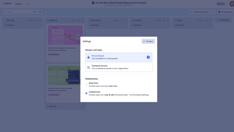
Task: Click the Add Group button
Action: click(223, 20)
